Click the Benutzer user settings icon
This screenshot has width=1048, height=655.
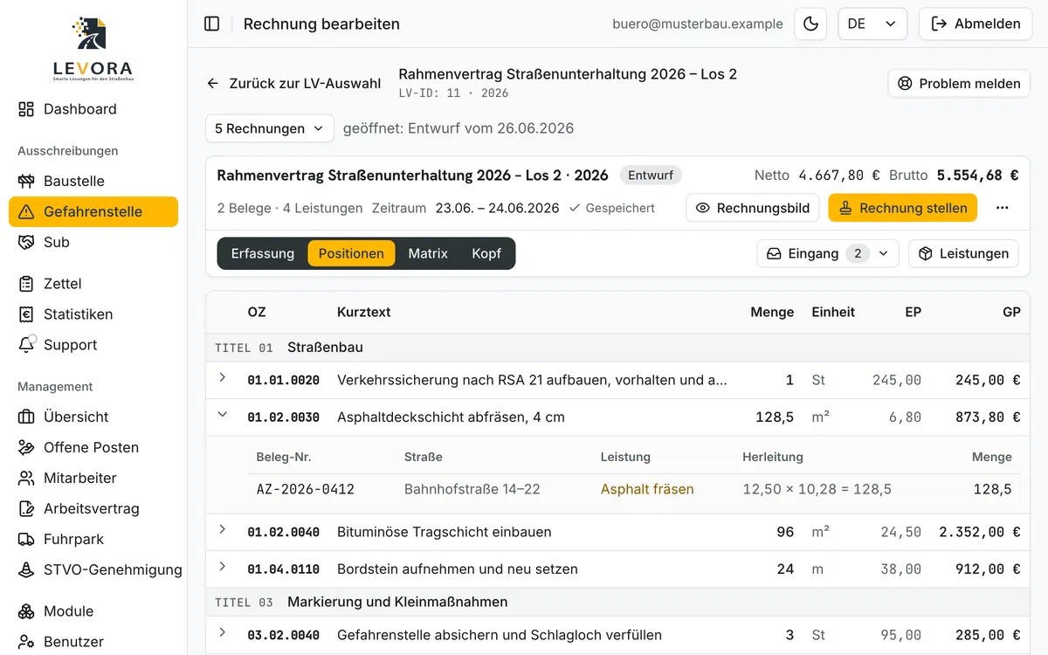click(26, 642)
